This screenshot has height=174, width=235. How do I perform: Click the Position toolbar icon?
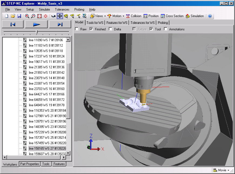[151, 16]
